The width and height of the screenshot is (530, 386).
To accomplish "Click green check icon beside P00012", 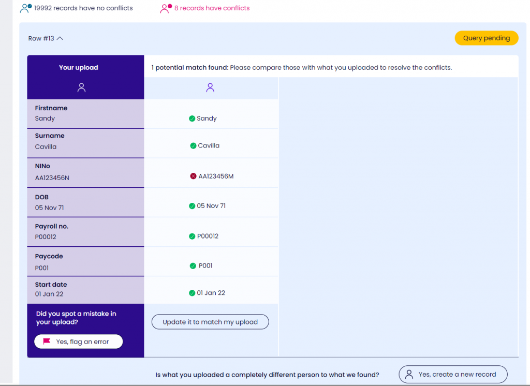I will [x=192, y=236].
